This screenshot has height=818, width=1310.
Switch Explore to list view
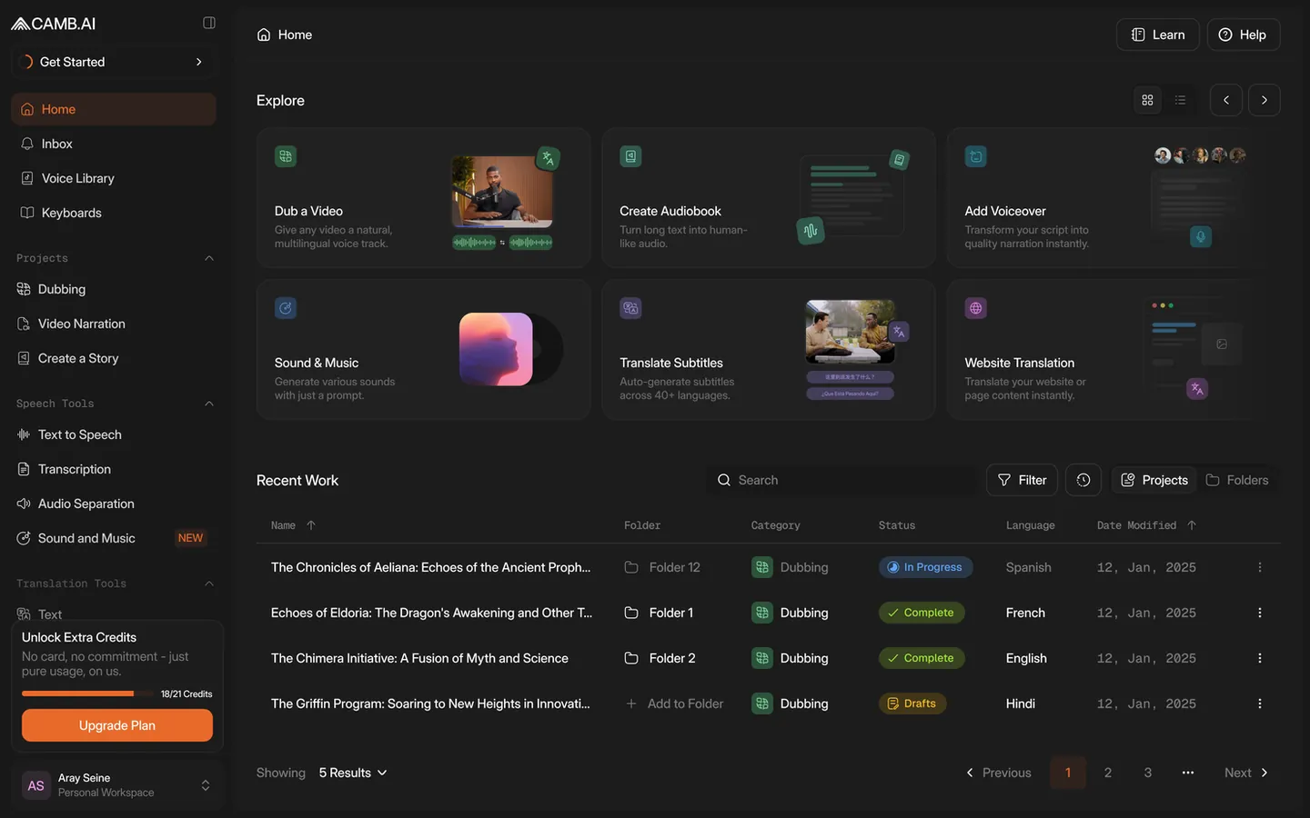[x=1180, y=100]
